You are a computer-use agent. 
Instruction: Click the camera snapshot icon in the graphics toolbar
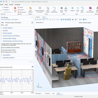coord(83,19)
